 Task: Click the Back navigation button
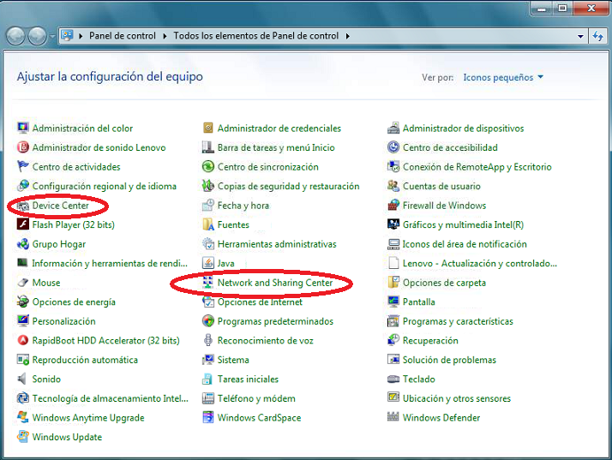[x=15, y=36]
